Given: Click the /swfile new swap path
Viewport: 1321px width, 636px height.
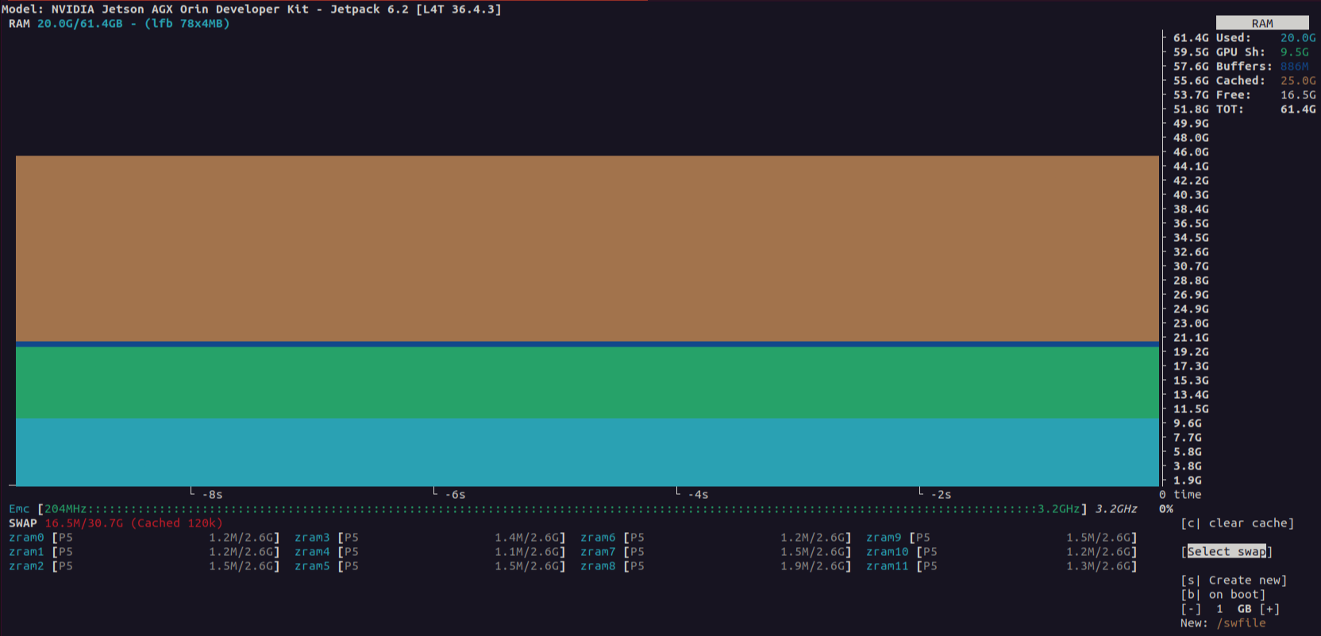Looking at the screenshot, I should 1241,623.
